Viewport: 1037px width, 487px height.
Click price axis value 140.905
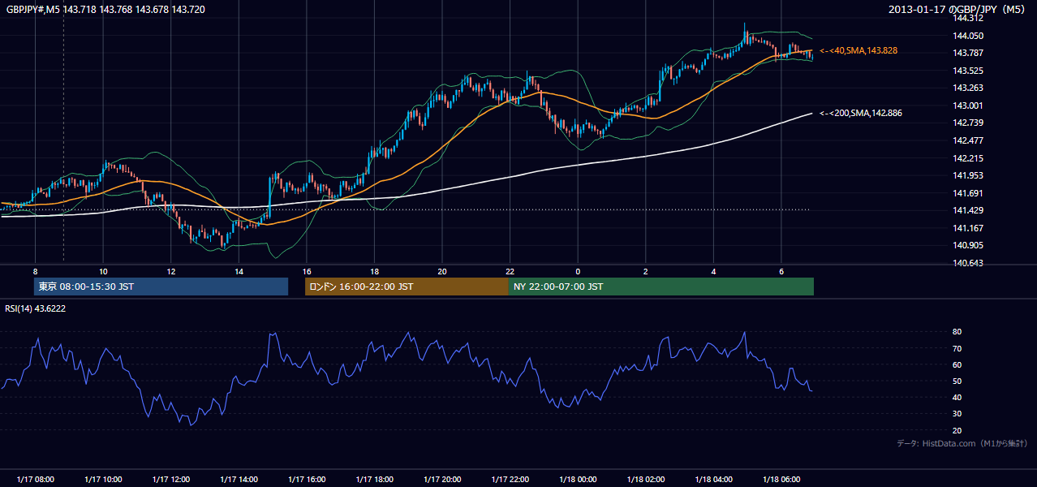coord(967,245)
